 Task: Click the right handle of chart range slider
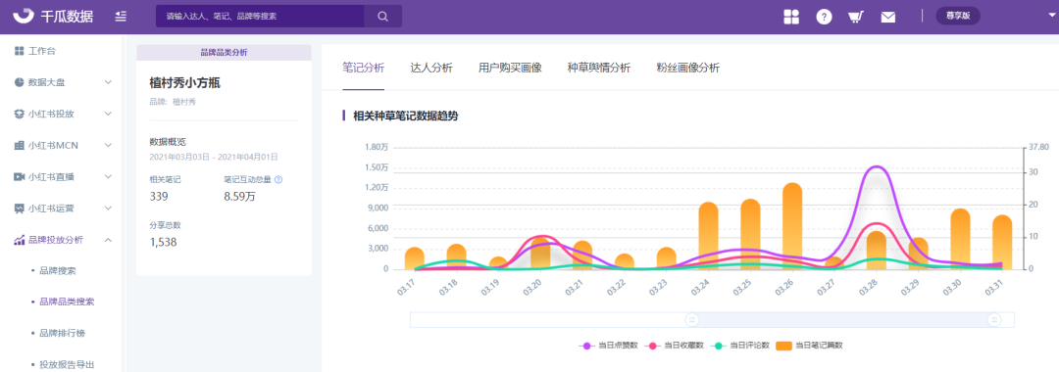[x=994, y=319]
